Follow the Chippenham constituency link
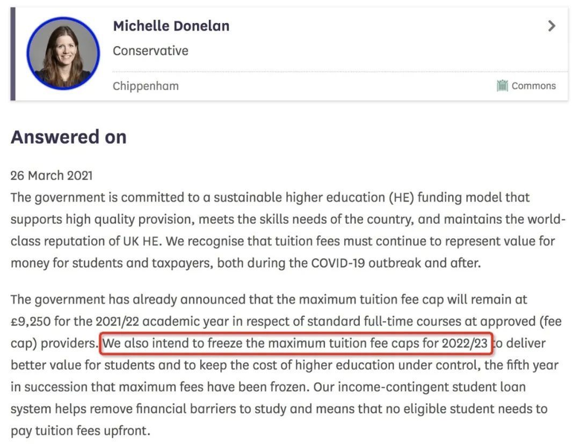The height and width of the screenshot is (444, 580). pyautogui.click(x=146, y=85)
